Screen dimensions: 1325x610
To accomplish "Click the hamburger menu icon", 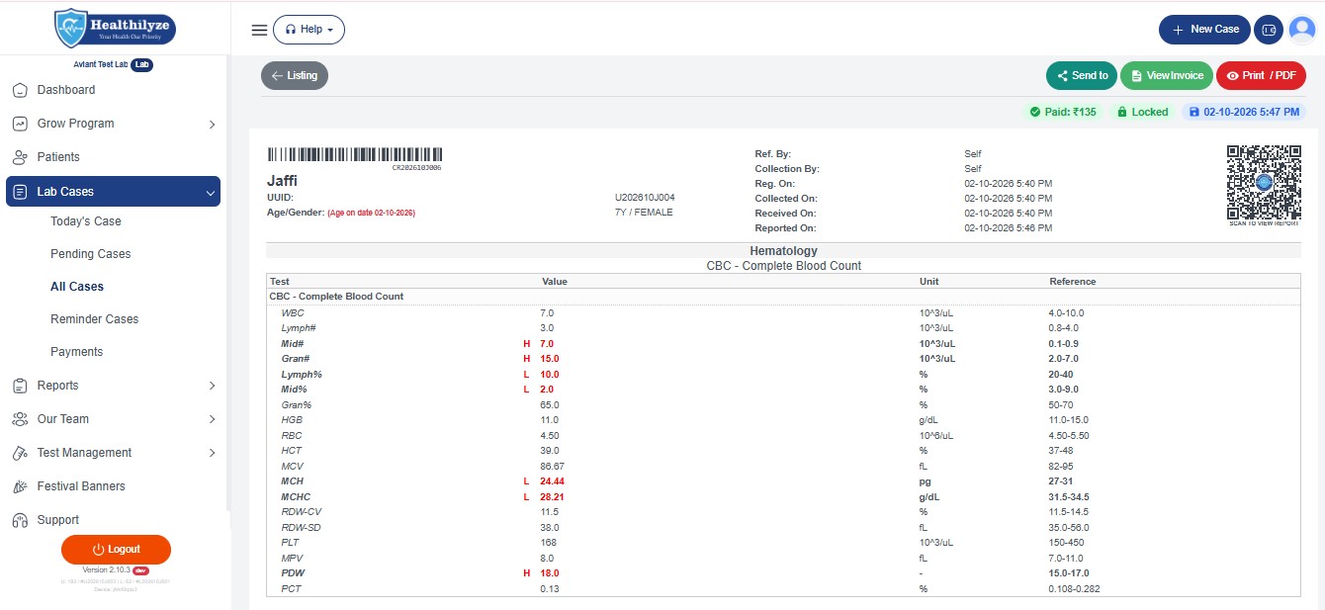I will tap(259, 30).
